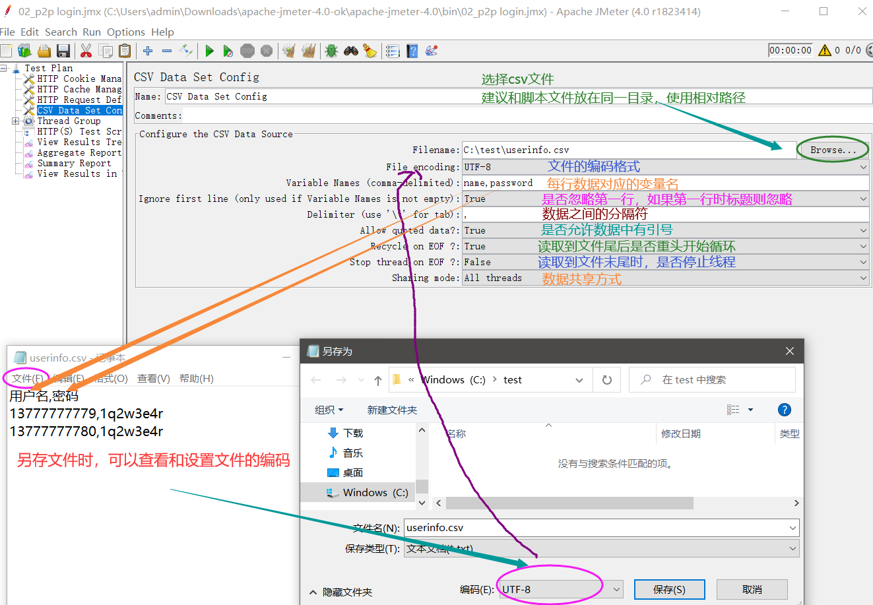
Task: Open JMeter Edit menu
Action: (x=30, y=32)
